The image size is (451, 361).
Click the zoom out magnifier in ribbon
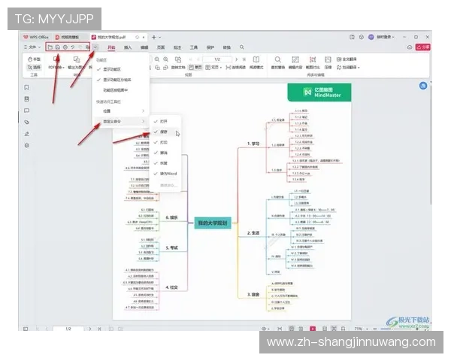[x=157, y=59]
